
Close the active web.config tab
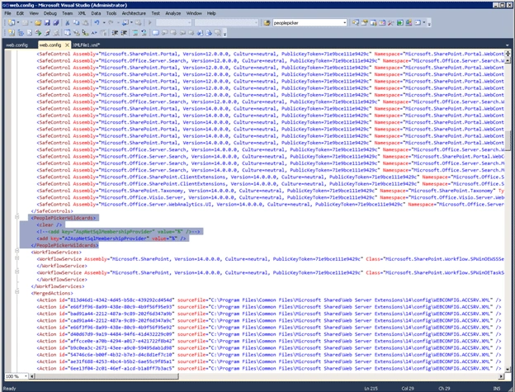(67, 45)
